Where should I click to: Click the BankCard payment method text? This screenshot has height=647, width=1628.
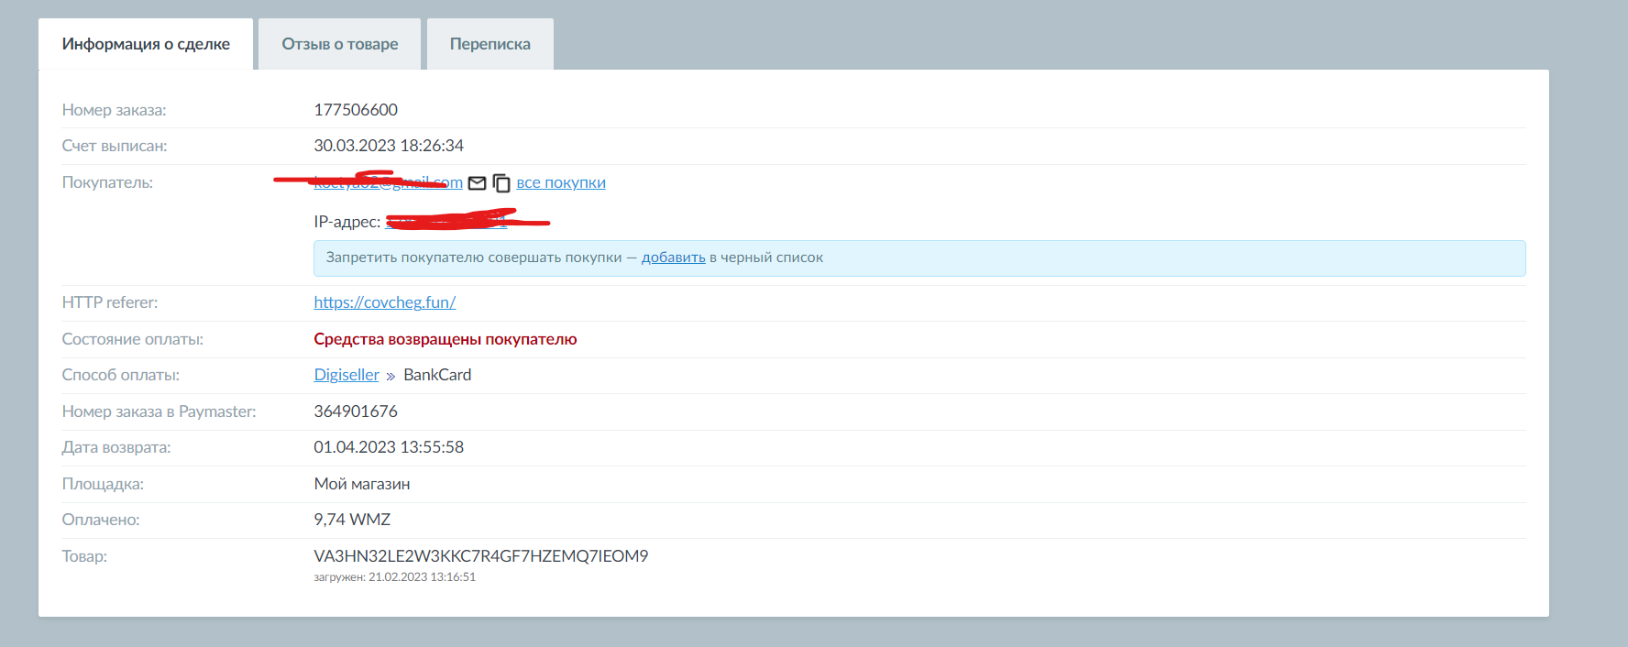[437, 375]
